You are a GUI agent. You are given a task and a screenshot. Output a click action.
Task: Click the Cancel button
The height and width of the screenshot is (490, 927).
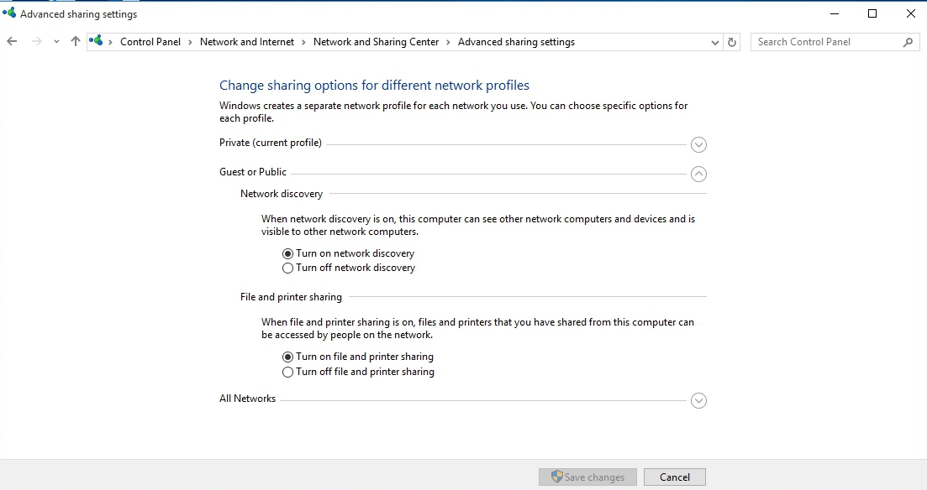tap(675, 477)
